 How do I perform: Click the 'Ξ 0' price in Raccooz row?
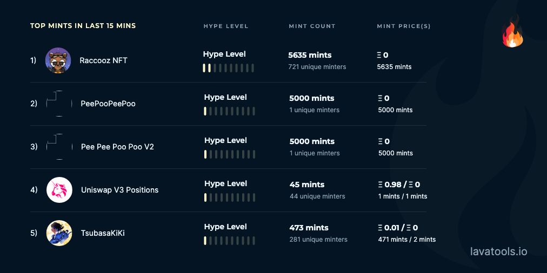[383, 55]
